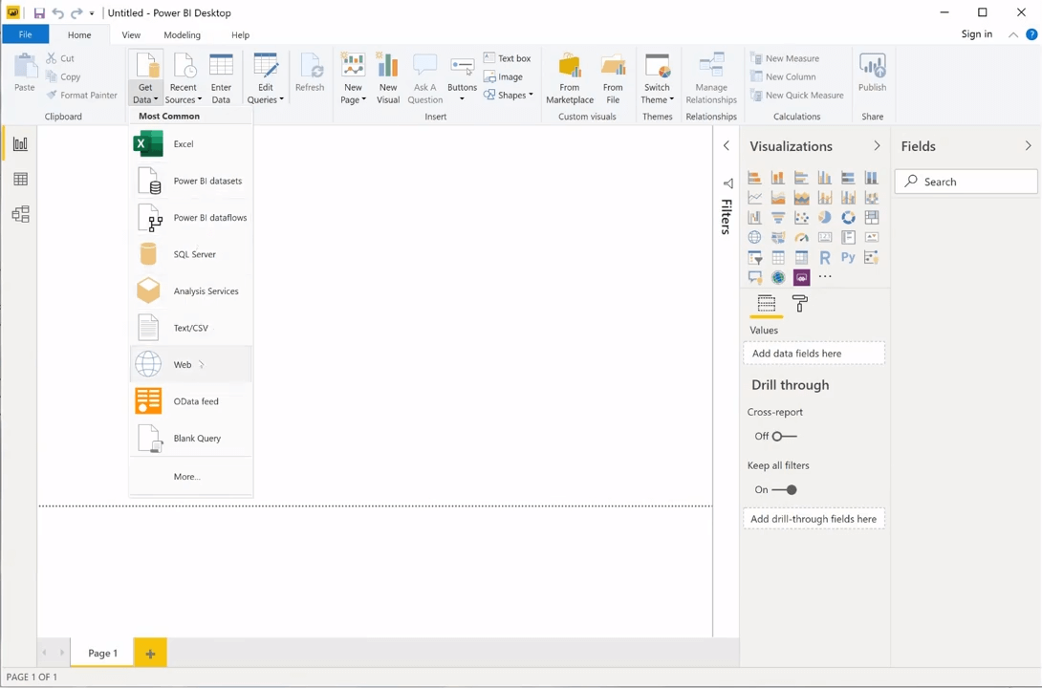Collapse the Visualizations pane with chevron
Viewport: 1042px width, 688px height.
877,146
